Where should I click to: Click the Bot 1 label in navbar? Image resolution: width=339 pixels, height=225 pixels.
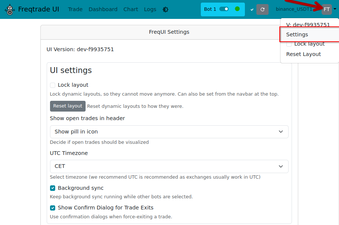tap(209, 9)
